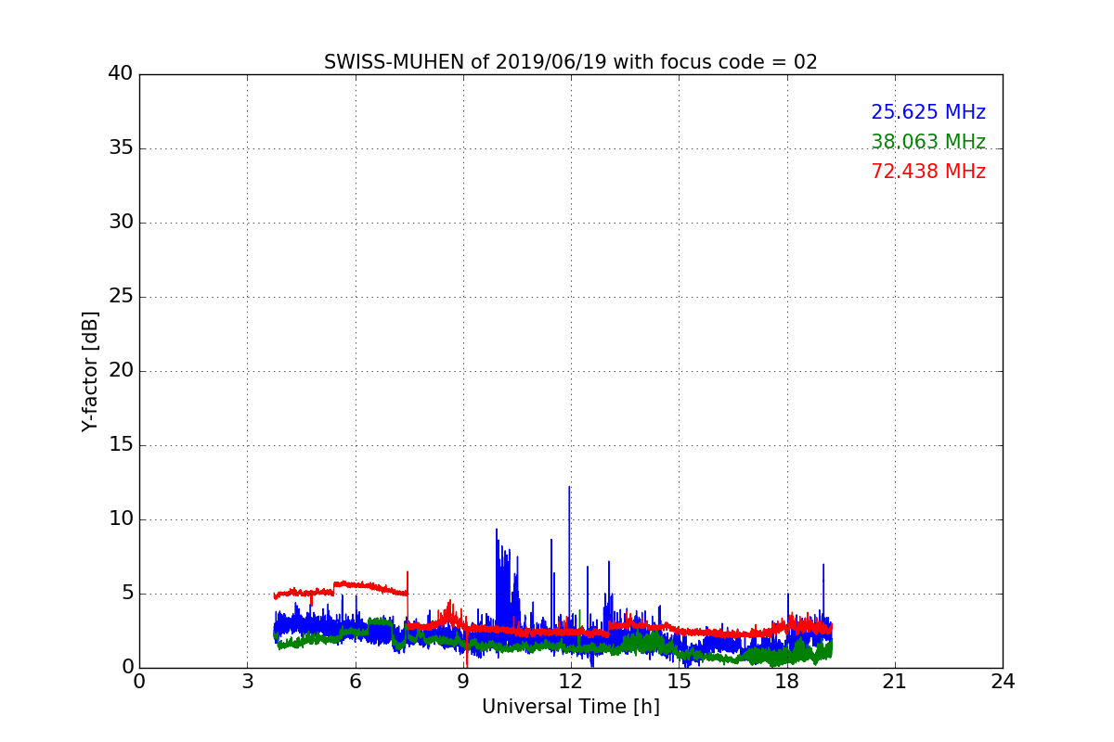The width and height of the screenshot is (1114, 742).
Task: Click the x-axis tick label 24
Action: (x=1002, y=682)
